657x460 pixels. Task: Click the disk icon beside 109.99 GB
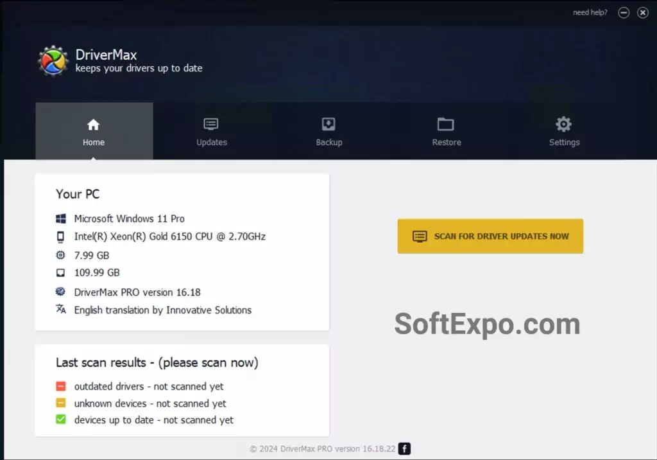60,273
